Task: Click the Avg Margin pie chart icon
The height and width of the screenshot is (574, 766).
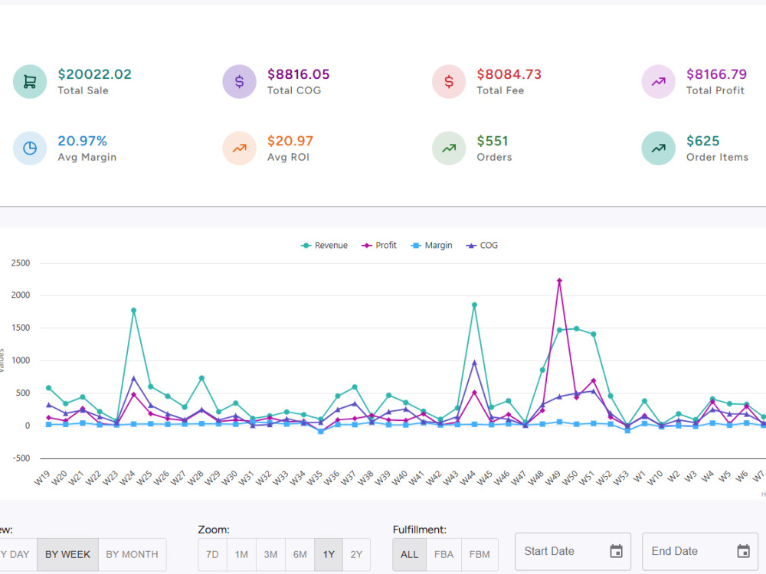Action: point(30,148)
